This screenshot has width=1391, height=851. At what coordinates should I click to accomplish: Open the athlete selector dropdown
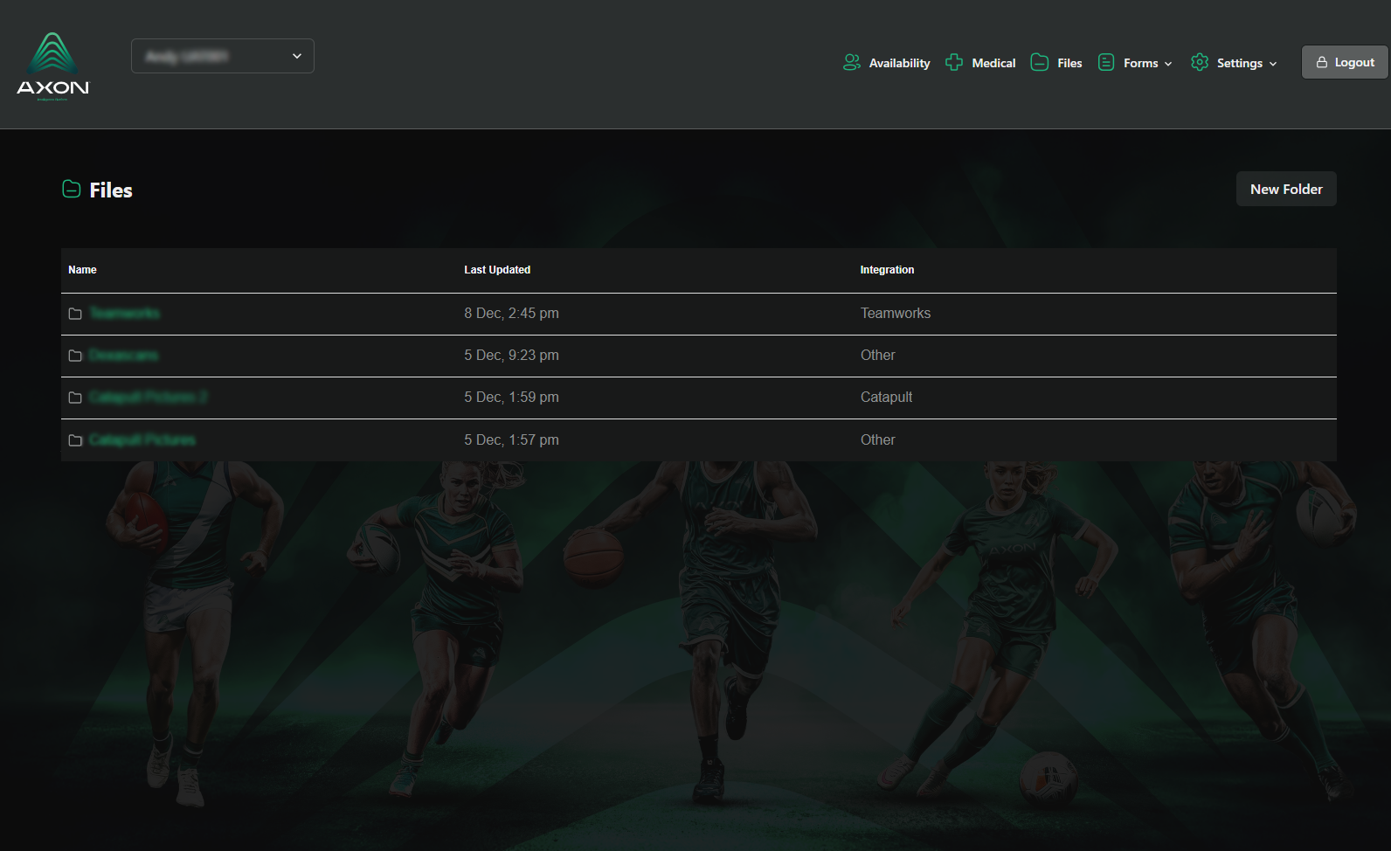tap(223, 56)
